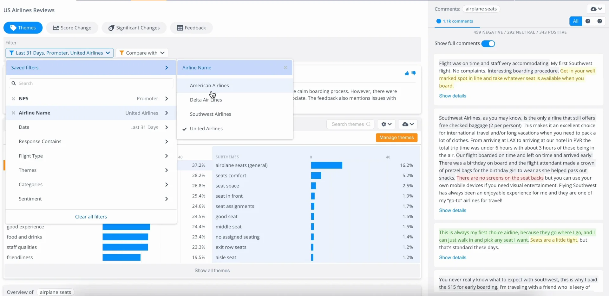Select seat in front subtheme

click(x=229, y=196)
